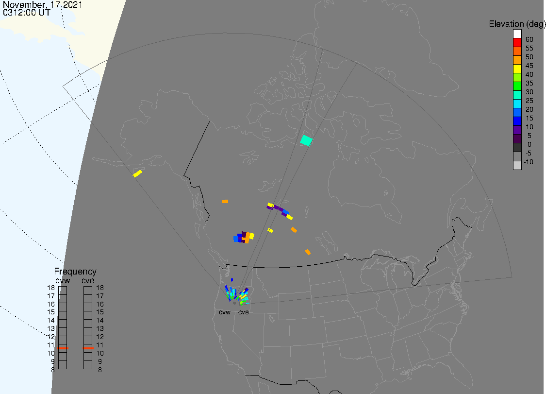
Task: Click the "Elevation (deg)" legend title
Action: pyautogui.click(x=517, y=24)
